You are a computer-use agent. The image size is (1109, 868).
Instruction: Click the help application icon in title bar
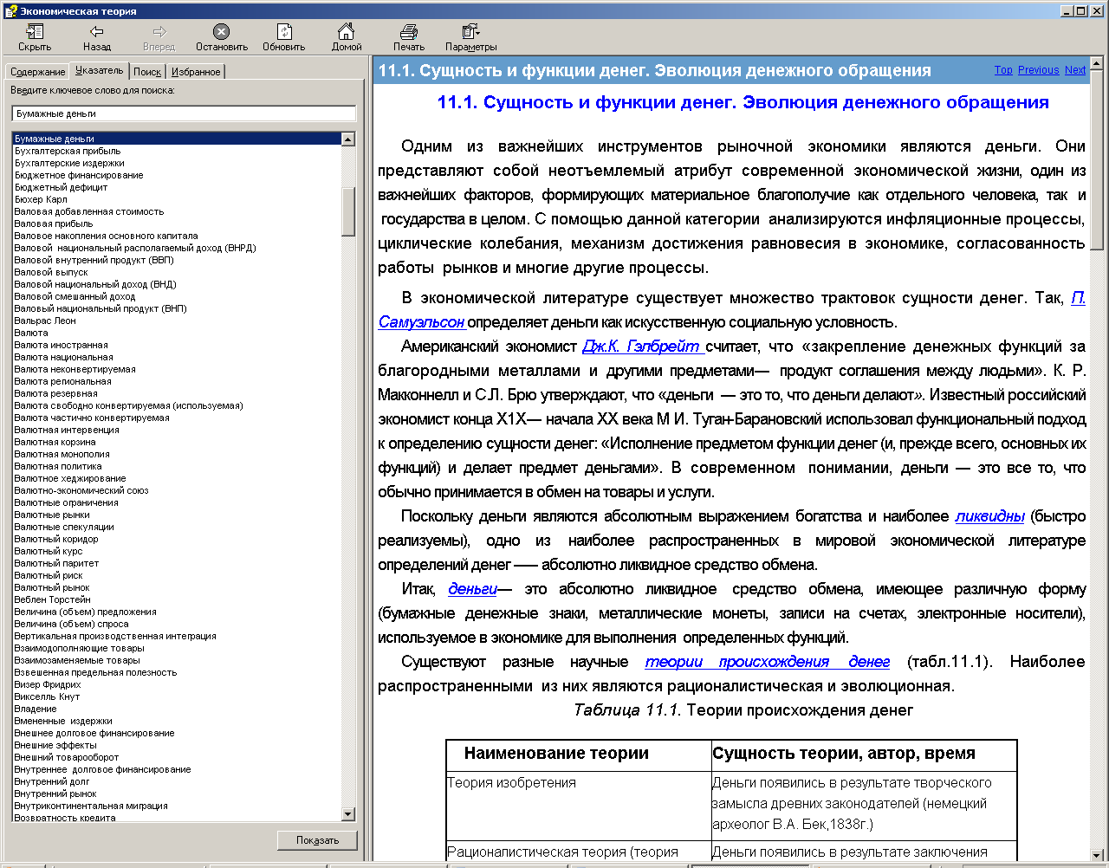[10, 10]
